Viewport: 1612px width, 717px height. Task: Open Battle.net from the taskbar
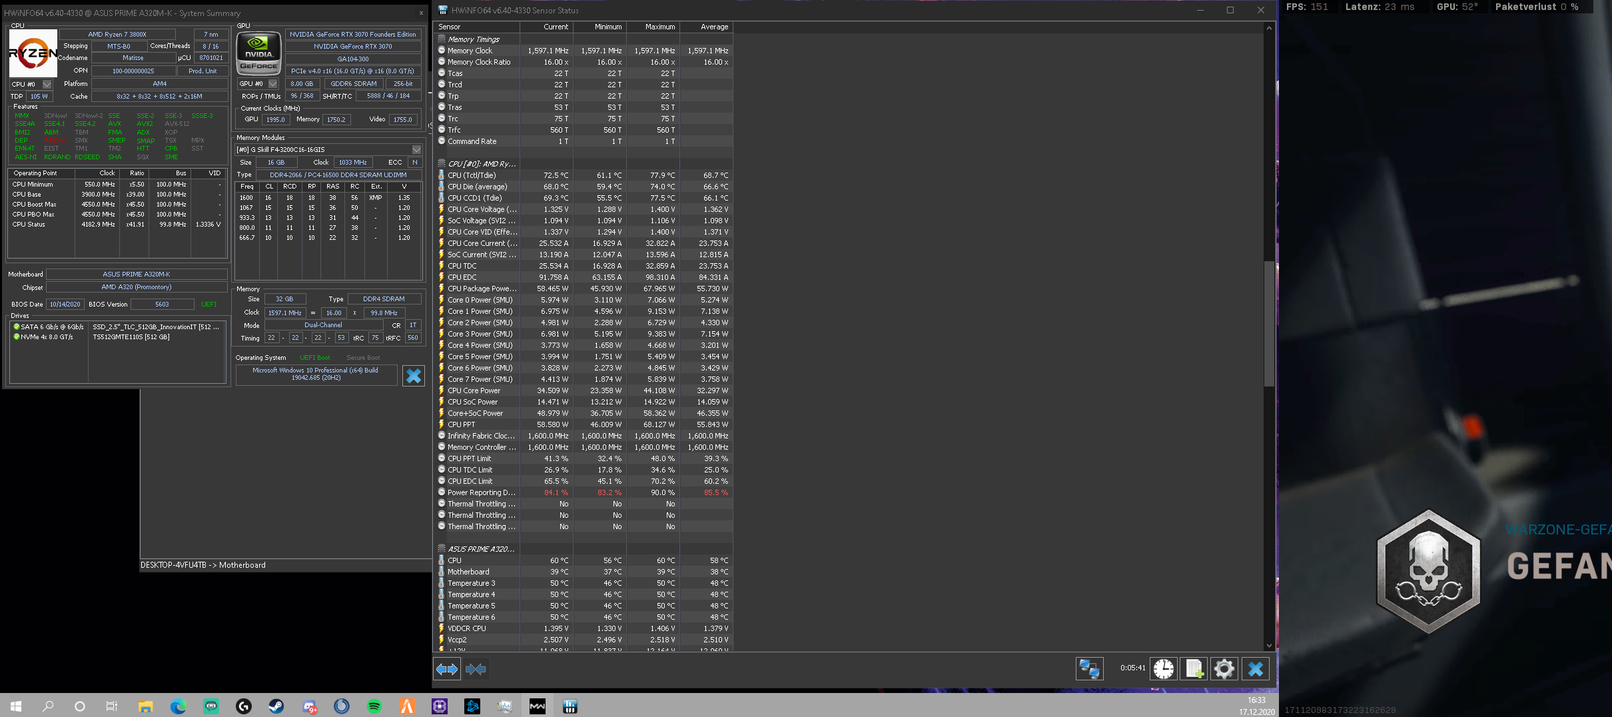(x=472, y=706)
